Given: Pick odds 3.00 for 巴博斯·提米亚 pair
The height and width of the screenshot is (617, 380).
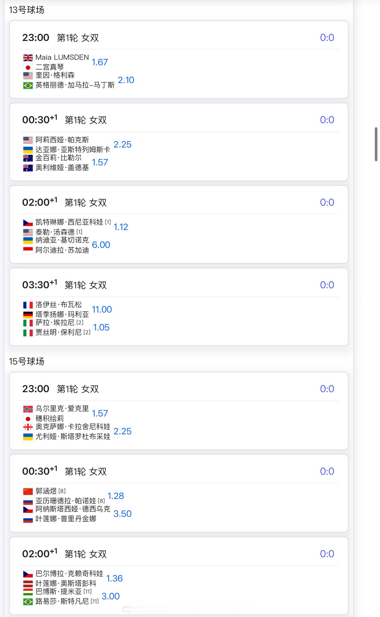Looking at the screenshot, I should pos(111,597).
